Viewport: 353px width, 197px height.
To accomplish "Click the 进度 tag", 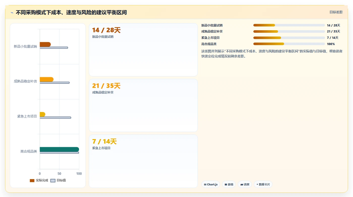I will point(245,184).
